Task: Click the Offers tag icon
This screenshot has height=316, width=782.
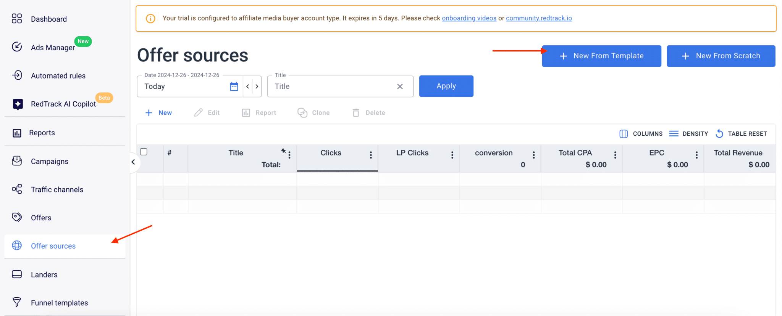Action: (x=17, y=217)
